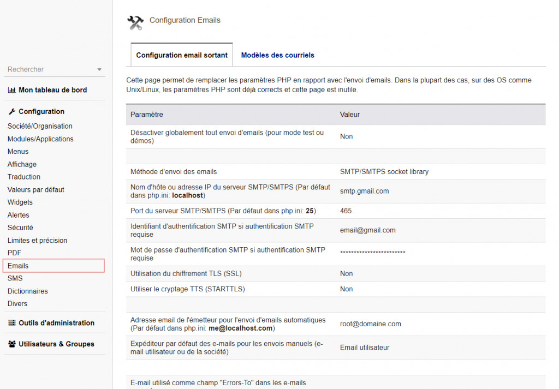Open the Dictionnaires page
559x389 pixels.
point(28,291)
